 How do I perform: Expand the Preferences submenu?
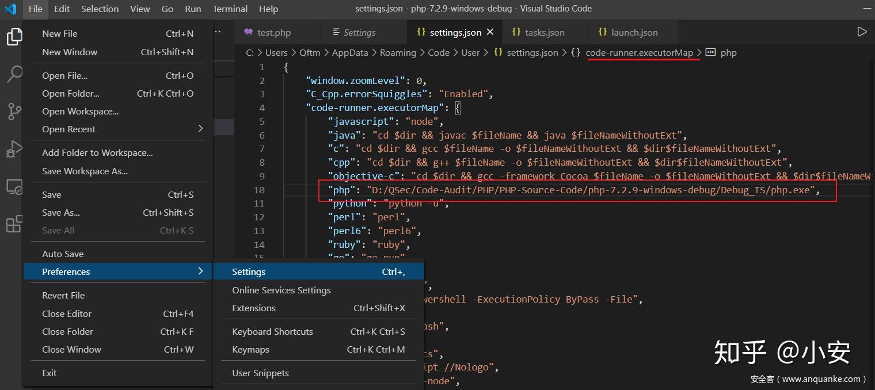(x=117, y=272)
